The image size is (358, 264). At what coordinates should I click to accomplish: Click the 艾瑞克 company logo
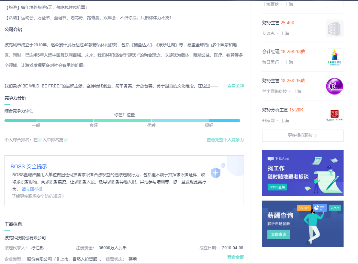334,28
